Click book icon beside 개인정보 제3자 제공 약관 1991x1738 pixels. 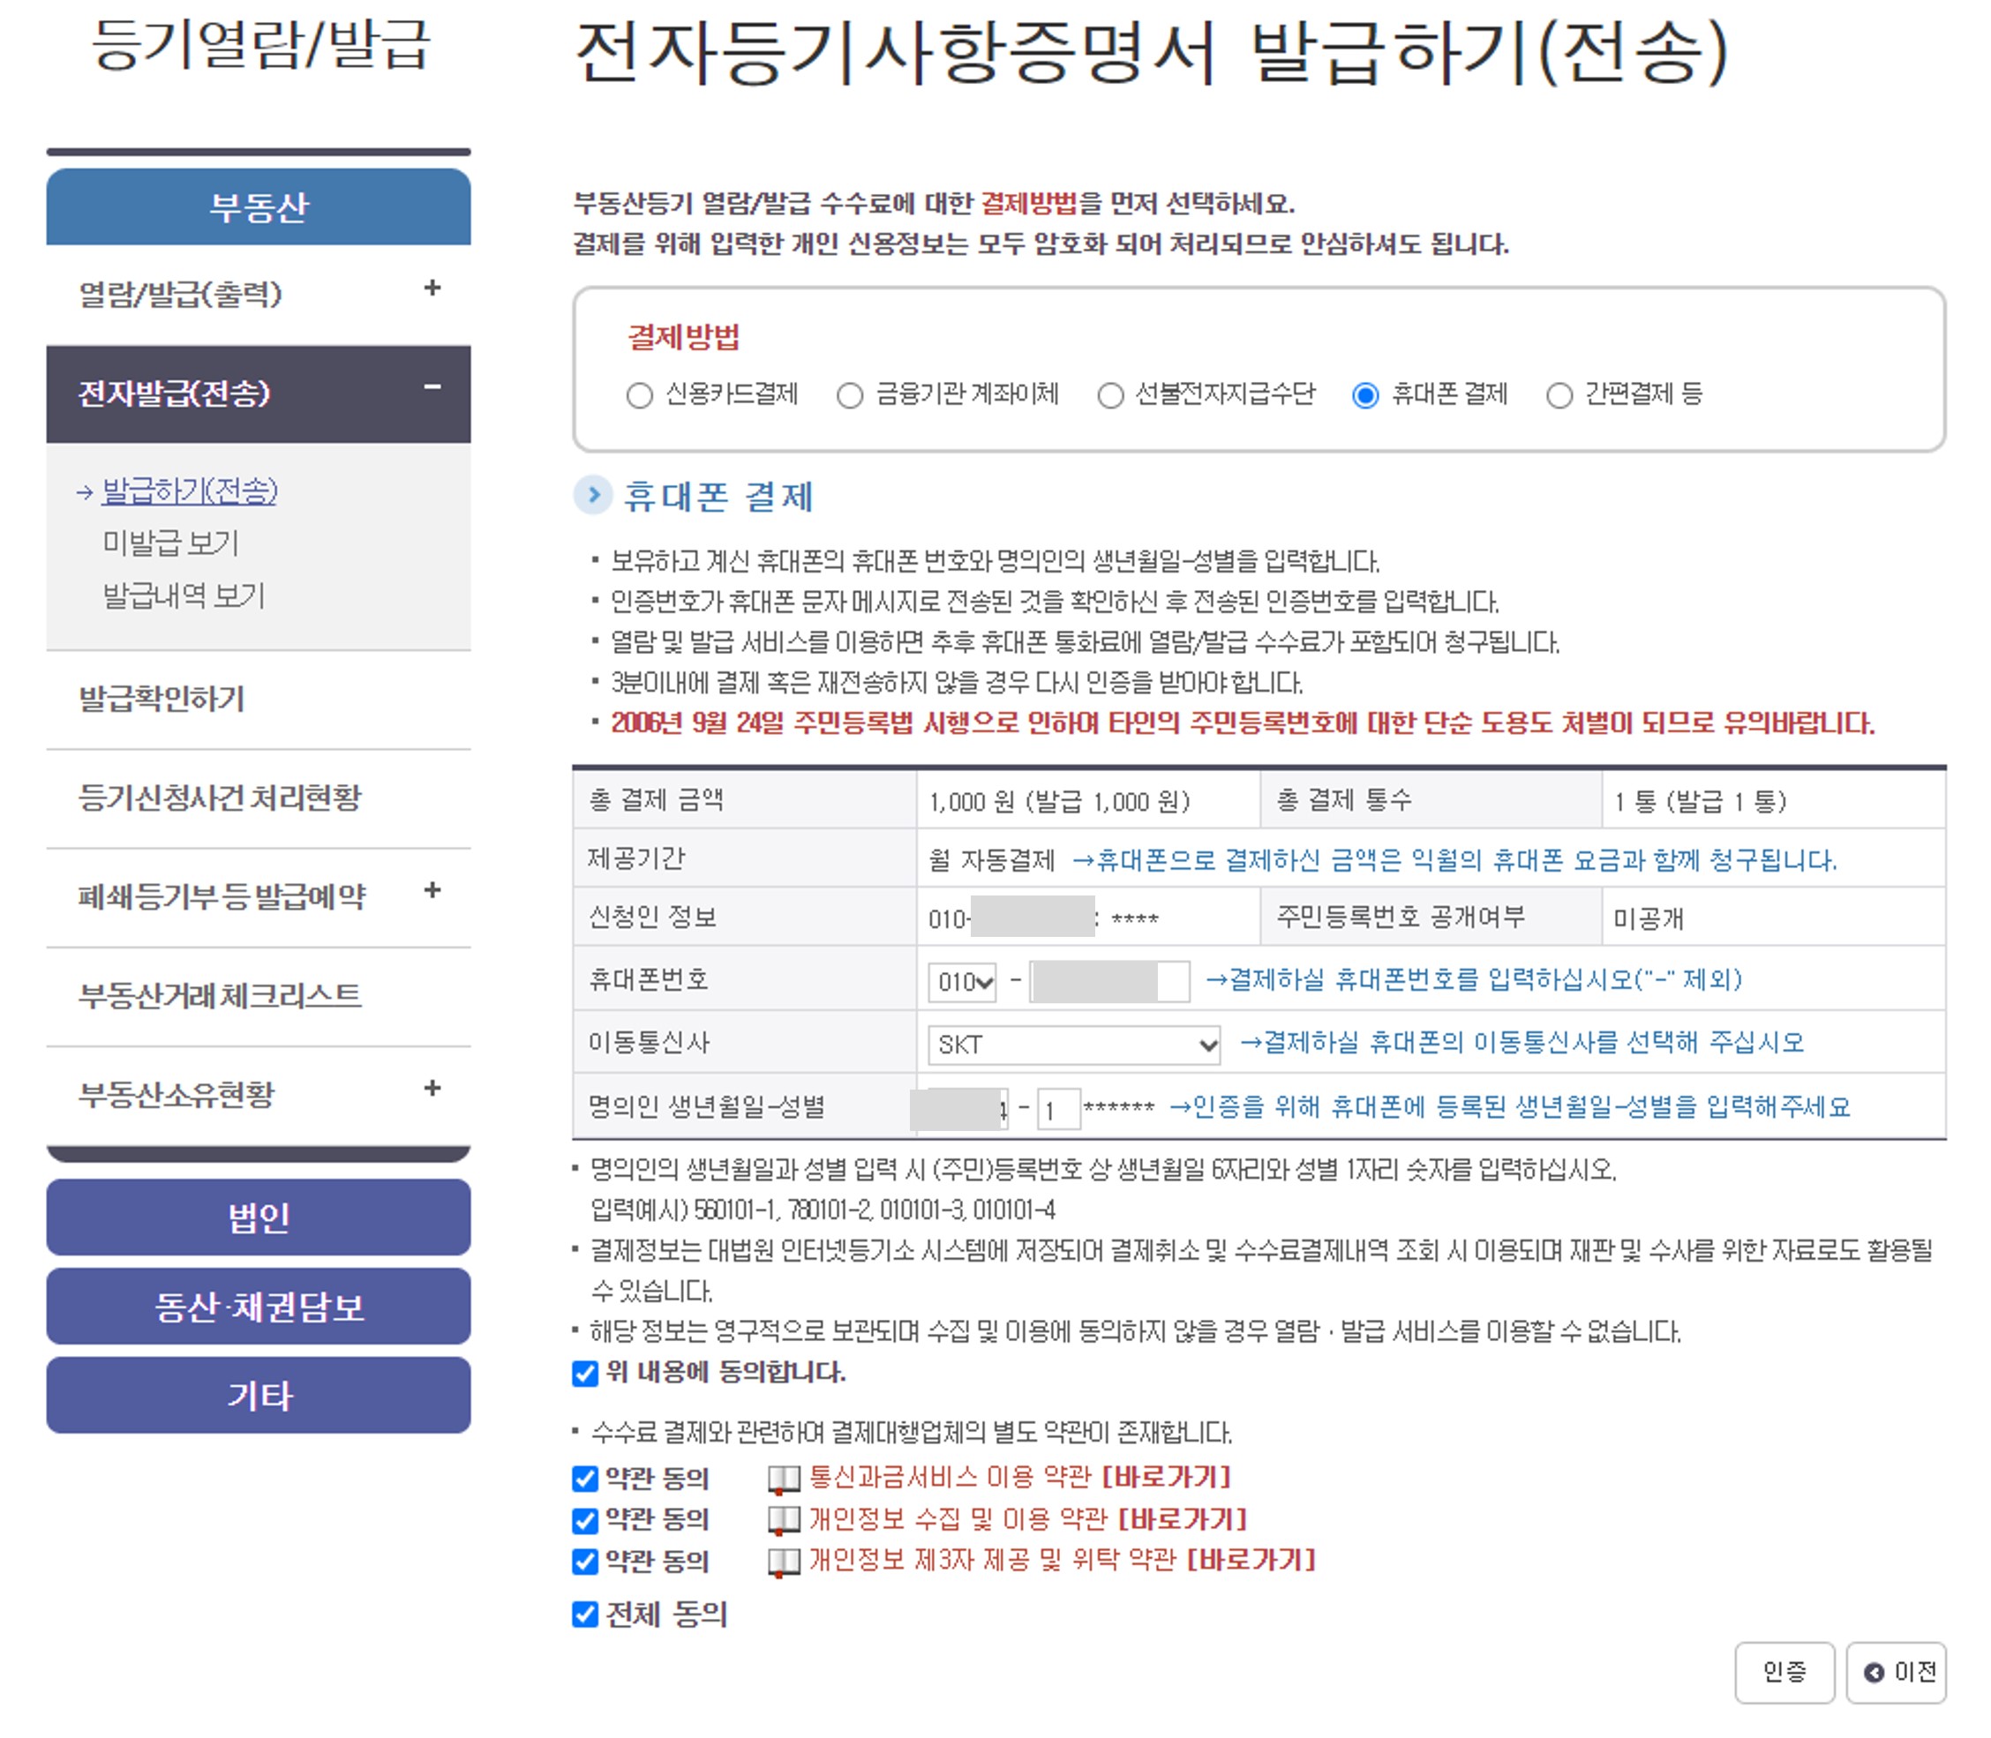coord(783,1562)
